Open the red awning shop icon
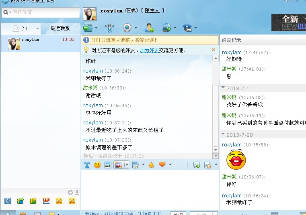 [46, 201]
